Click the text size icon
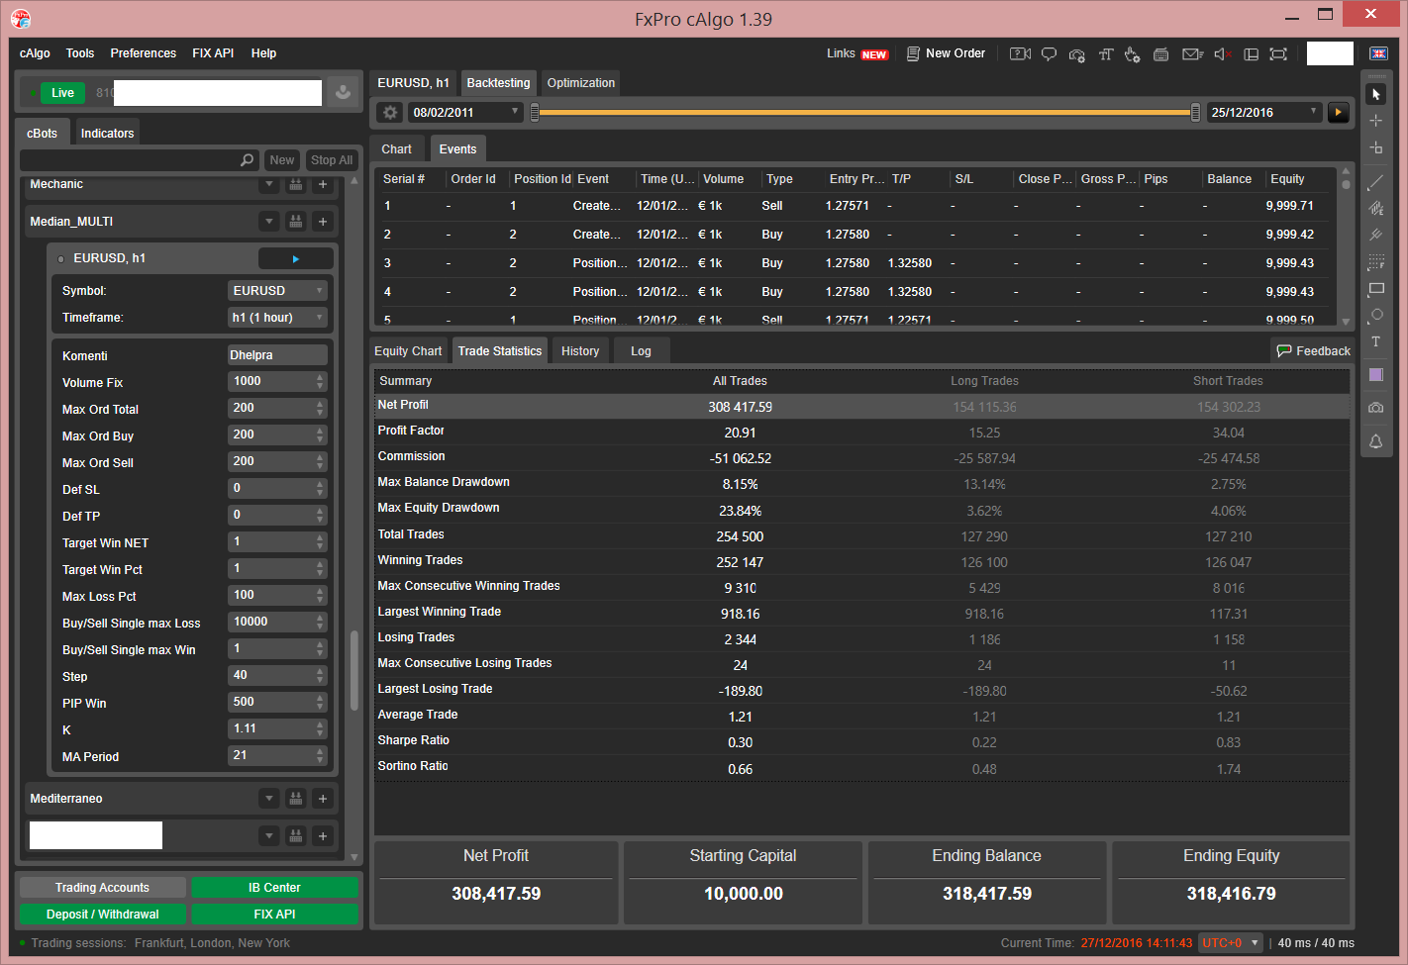Viewport: 1408px width, 965px height. tap(1106, 54)
